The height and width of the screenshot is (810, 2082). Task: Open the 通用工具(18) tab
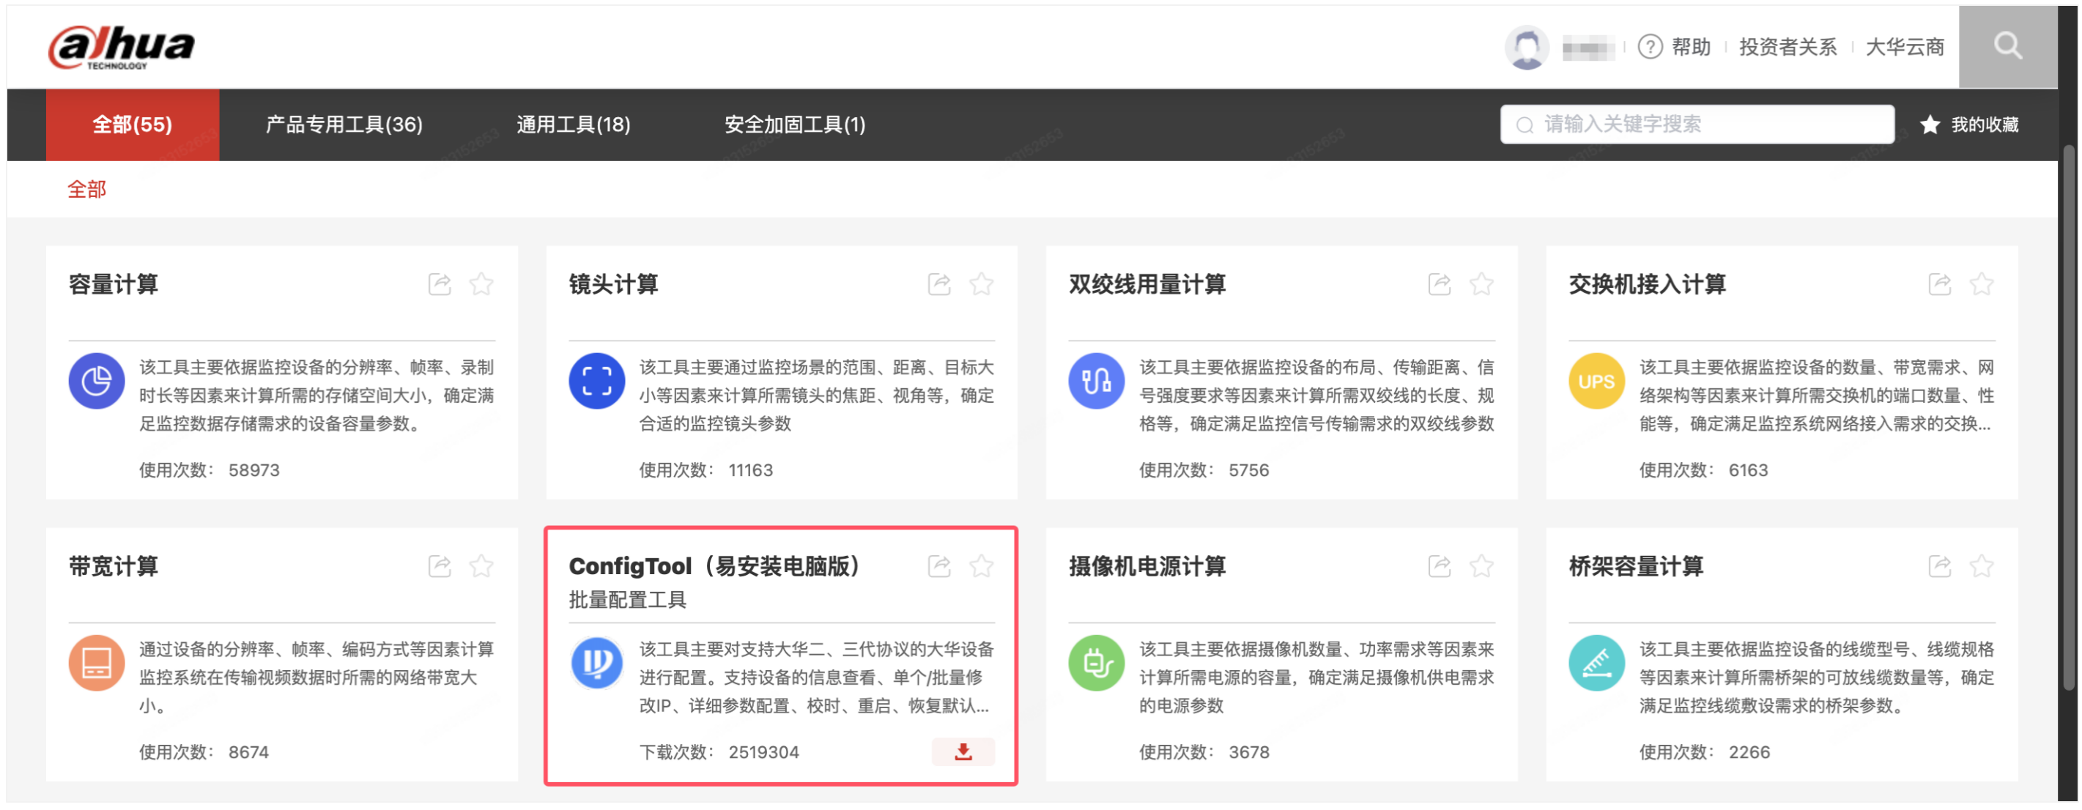coord(573,125)
